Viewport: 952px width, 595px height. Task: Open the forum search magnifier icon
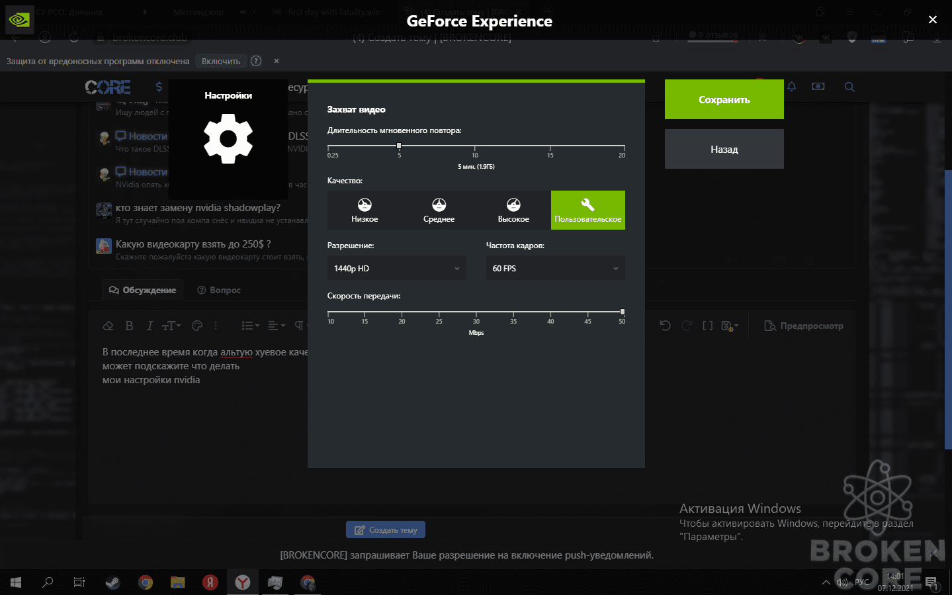click(849, 87)
